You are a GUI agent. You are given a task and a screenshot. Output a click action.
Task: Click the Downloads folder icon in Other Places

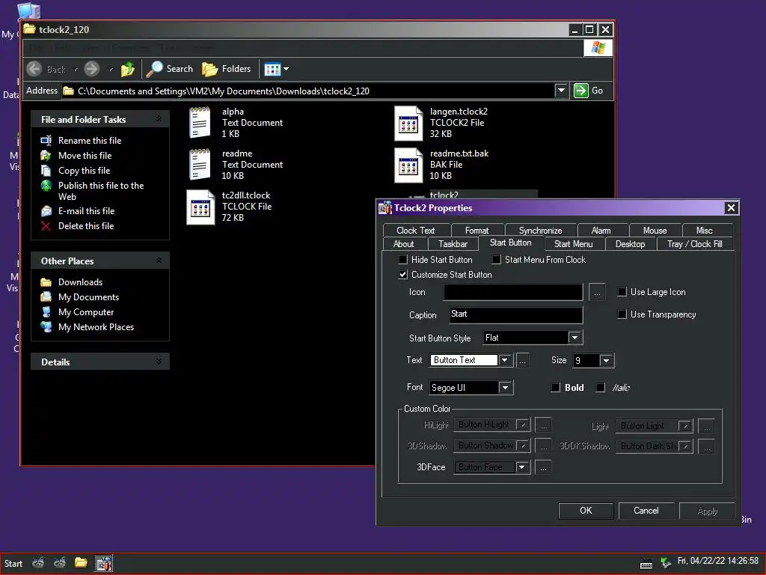(46, 282)
